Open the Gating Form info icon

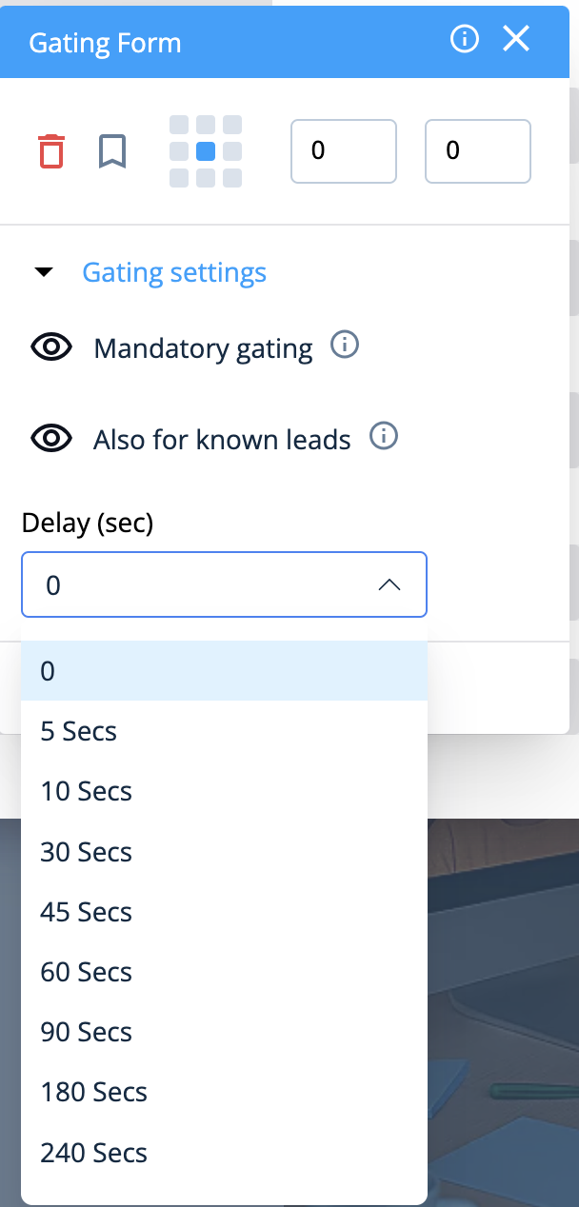[464, 39]
